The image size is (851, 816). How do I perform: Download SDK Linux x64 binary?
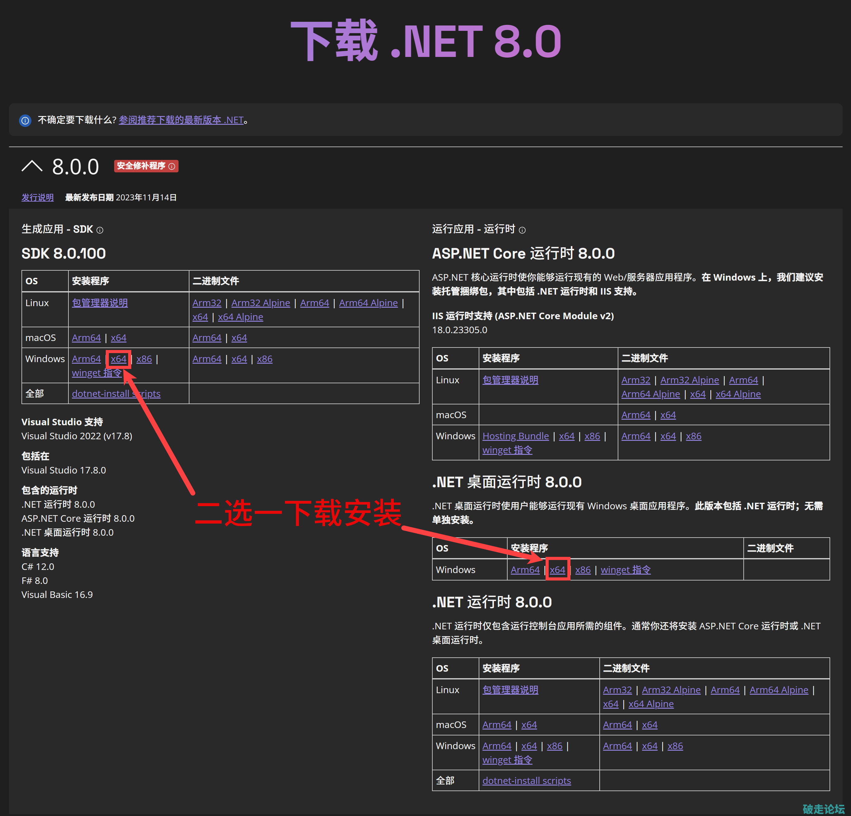coord(200,317)
